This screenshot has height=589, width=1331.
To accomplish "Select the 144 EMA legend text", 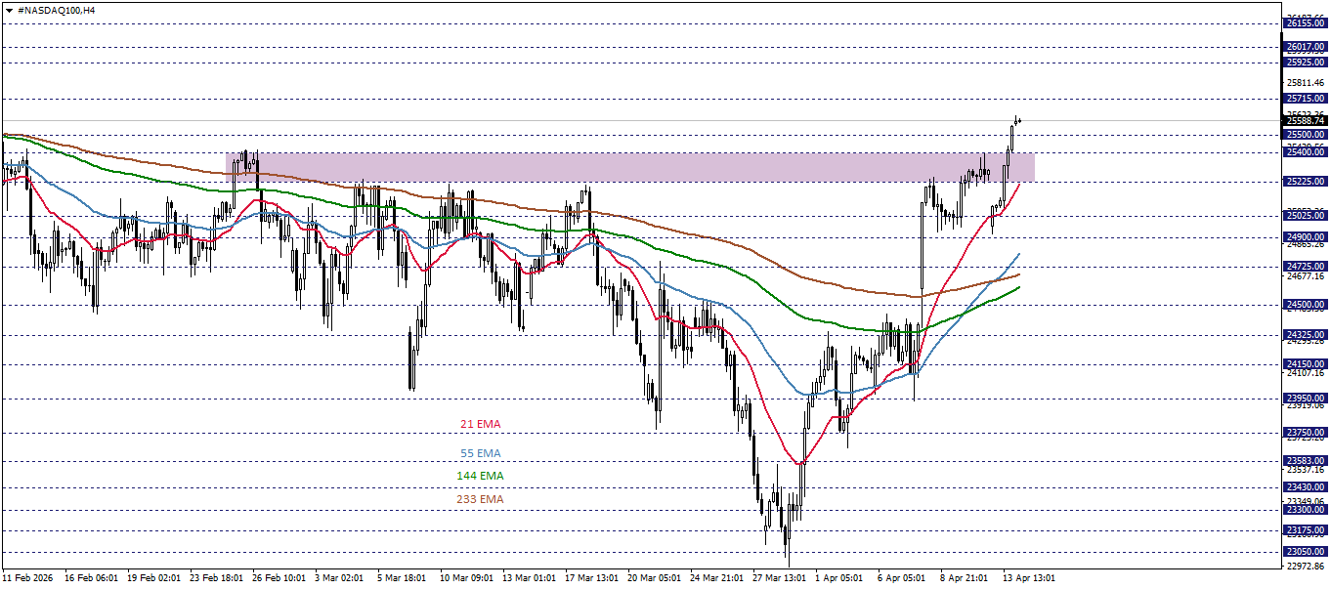I will pos(479,477).
